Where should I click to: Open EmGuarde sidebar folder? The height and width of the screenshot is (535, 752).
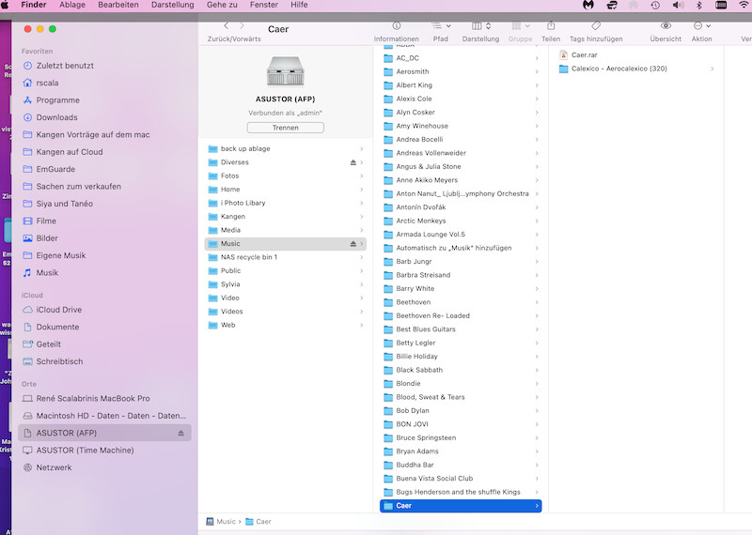pos(55,169)
